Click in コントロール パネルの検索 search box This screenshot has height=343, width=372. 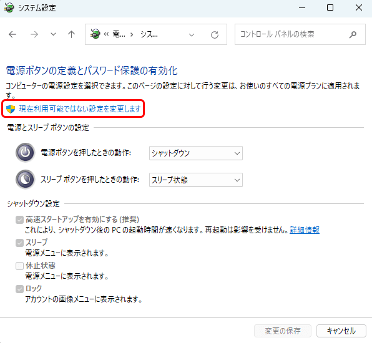(x=292, y=34)
